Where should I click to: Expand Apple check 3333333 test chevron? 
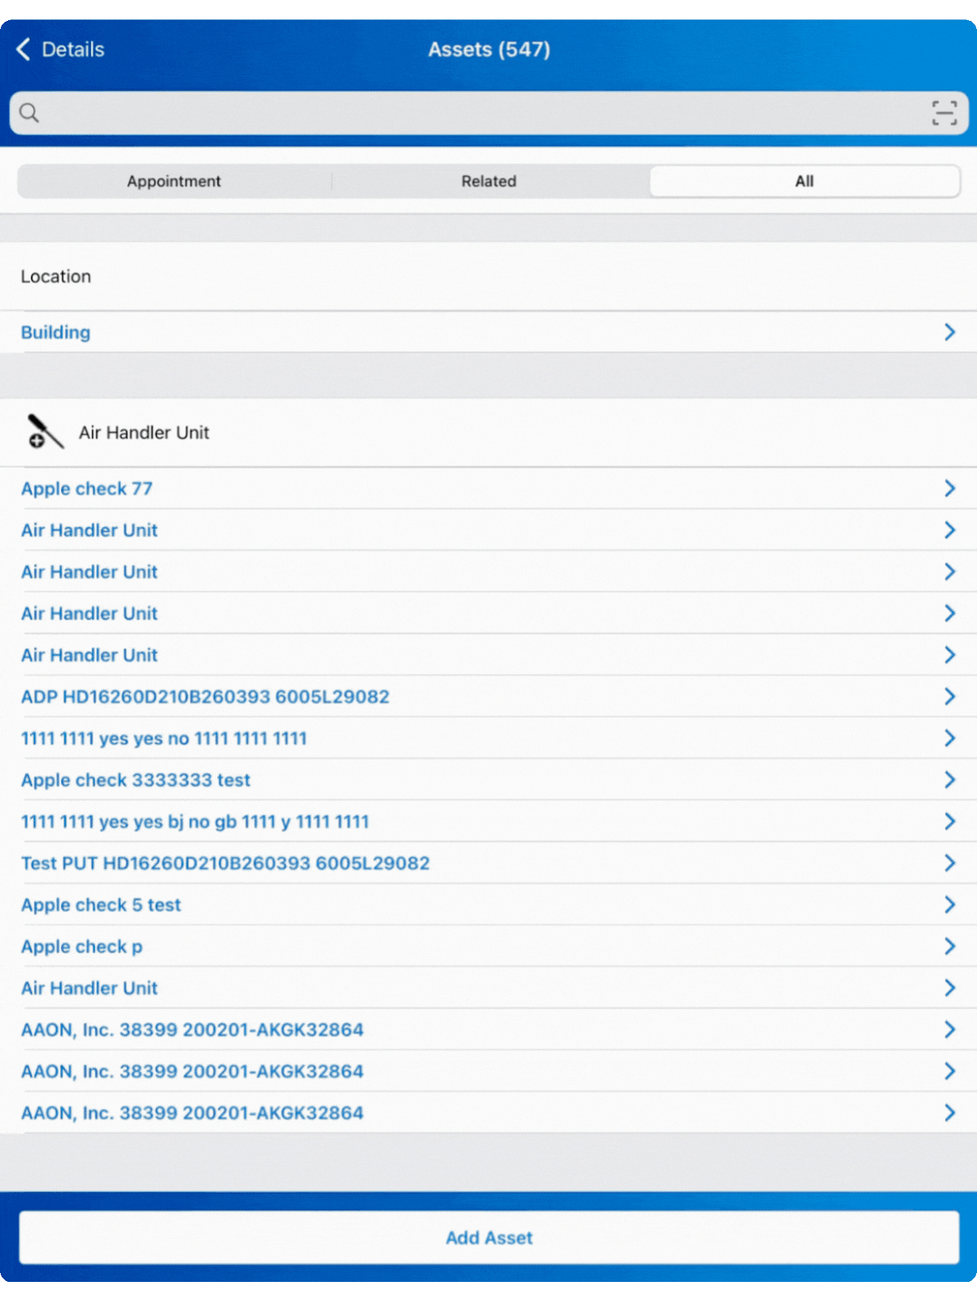[949, 780]
